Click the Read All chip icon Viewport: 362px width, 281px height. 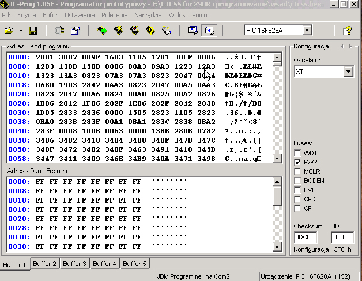tap(102, 30)
